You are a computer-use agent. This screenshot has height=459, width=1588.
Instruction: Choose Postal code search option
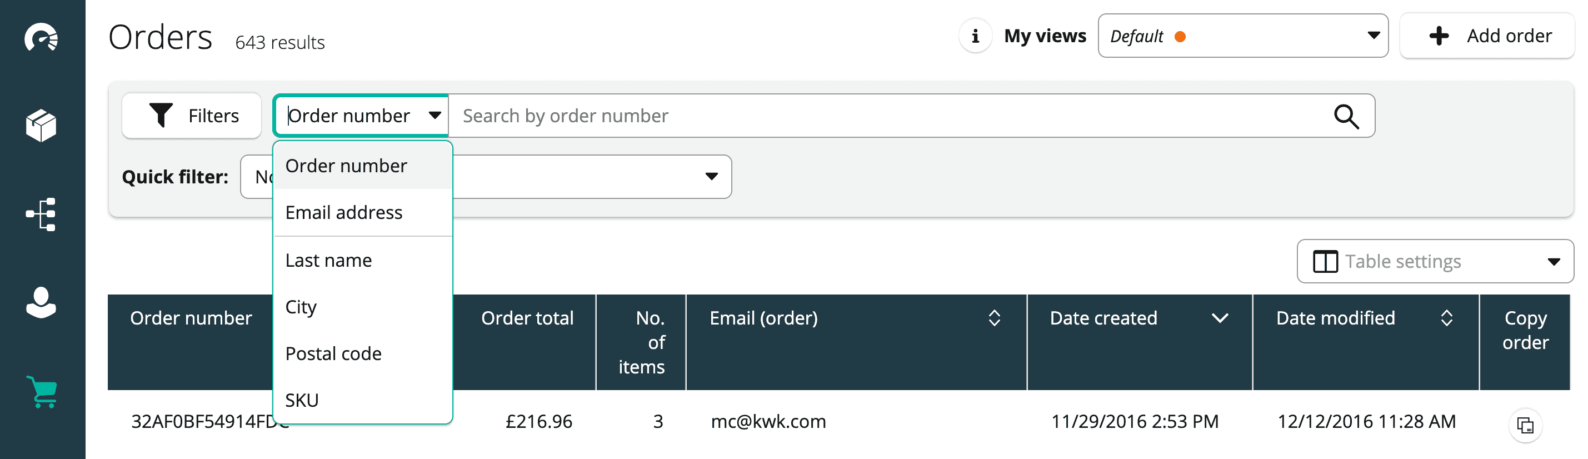coord(333,353)
